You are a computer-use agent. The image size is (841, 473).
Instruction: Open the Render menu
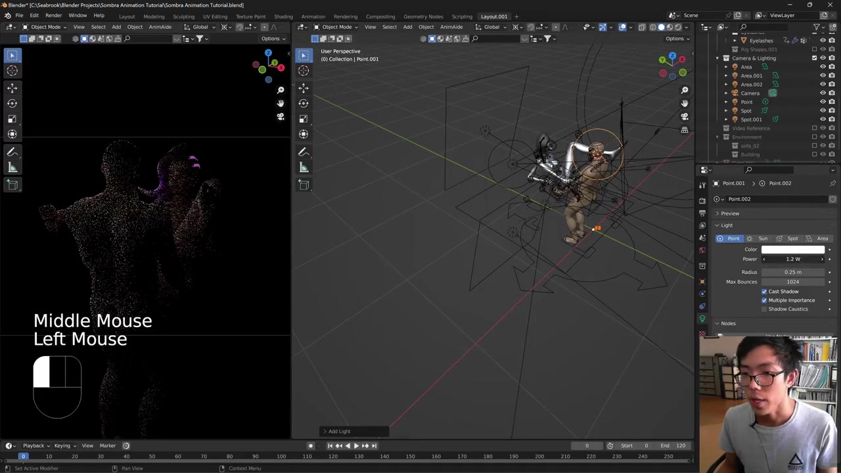click(x=53, y=16)
